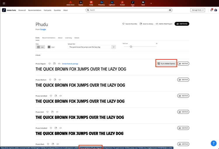
Task: Add Phudu Regular to web project icon
Action: tap(59, 64)
